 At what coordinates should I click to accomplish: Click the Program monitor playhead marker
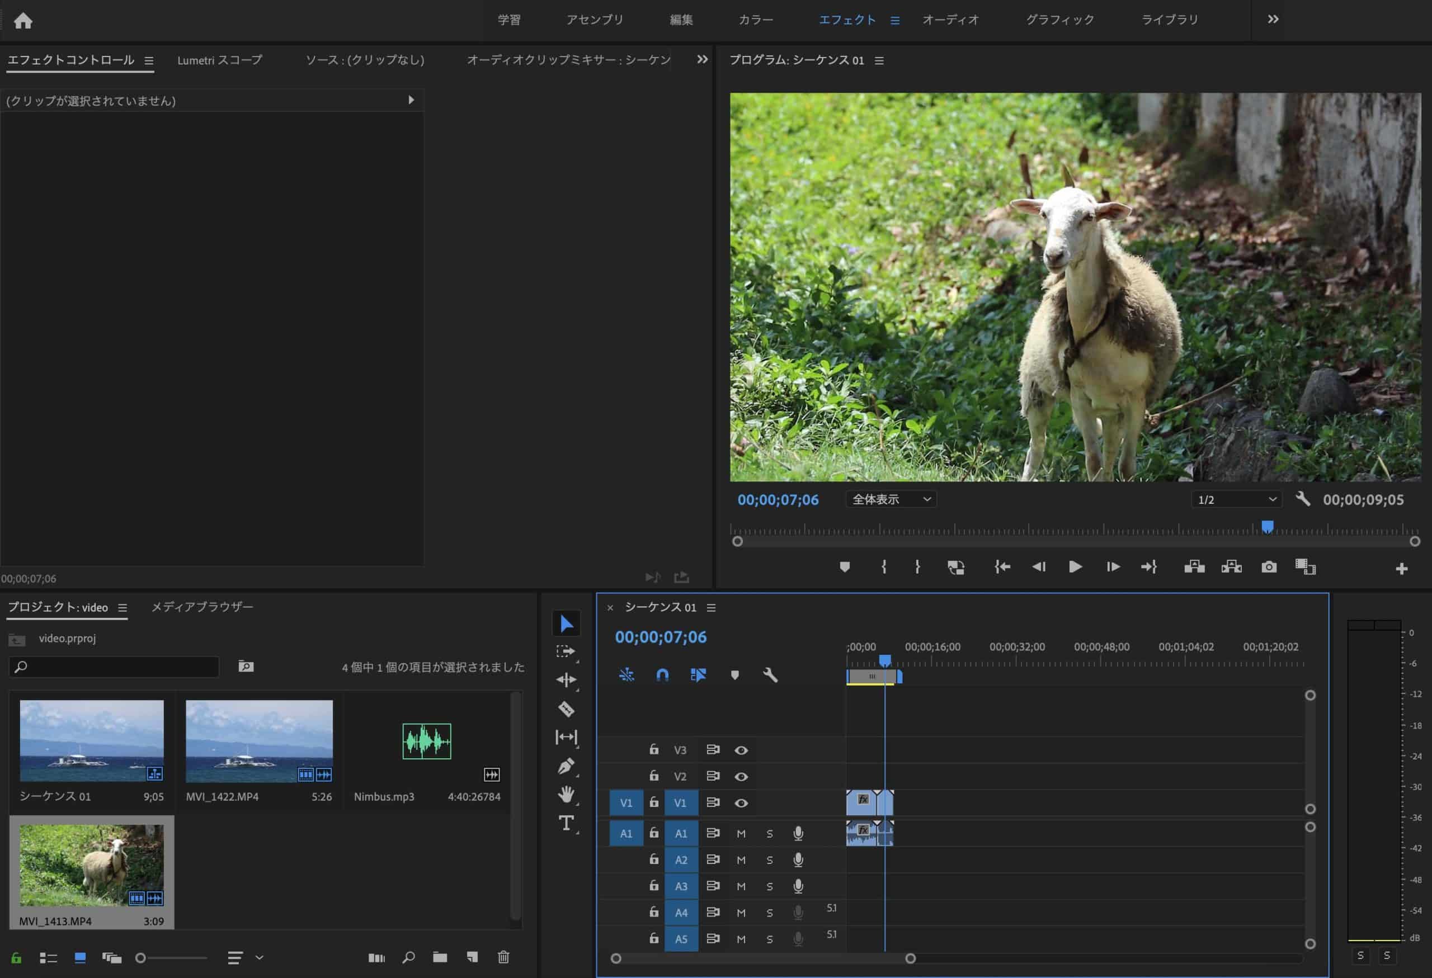coord(1268,527)
